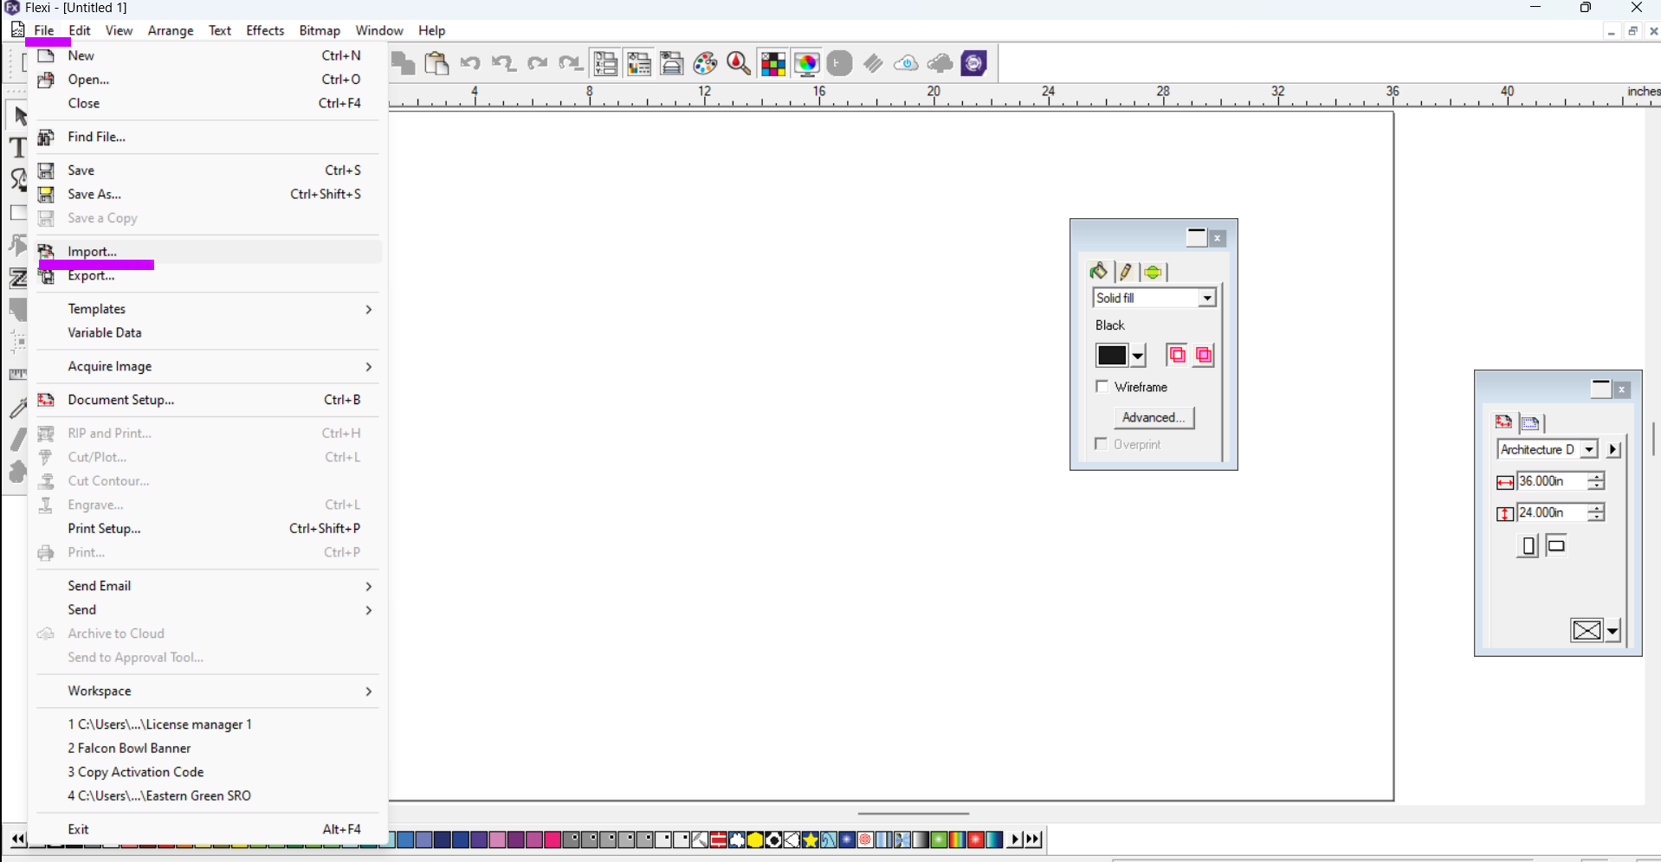Enable the Wireframe checkbox
Image resolution: width=1661 pixels, height=862 pixels.
point(1102,387)
